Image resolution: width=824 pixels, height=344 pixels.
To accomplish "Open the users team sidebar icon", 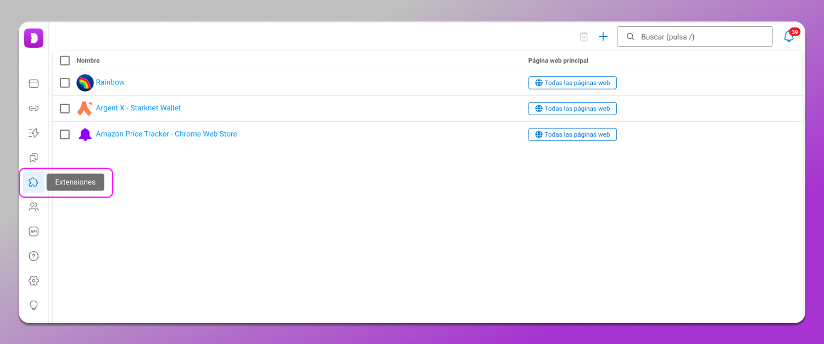I will click(34, 207).
